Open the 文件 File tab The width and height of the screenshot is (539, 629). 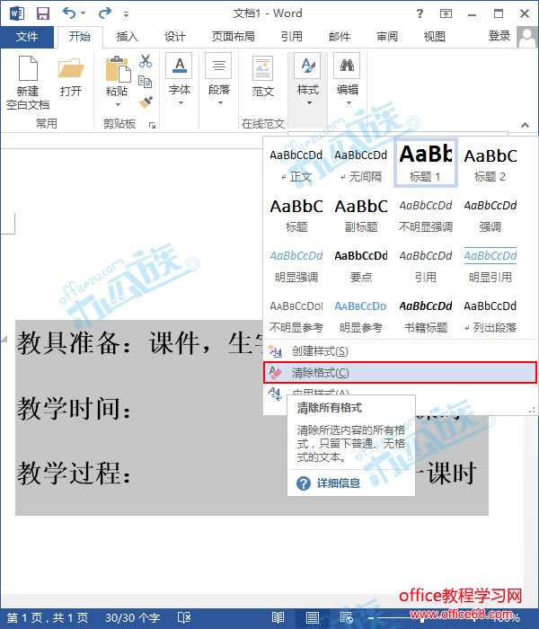27,37
